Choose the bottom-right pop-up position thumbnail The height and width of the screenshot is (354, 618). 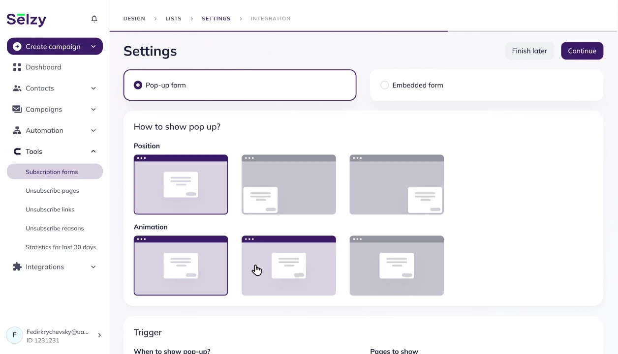point(397,185)
